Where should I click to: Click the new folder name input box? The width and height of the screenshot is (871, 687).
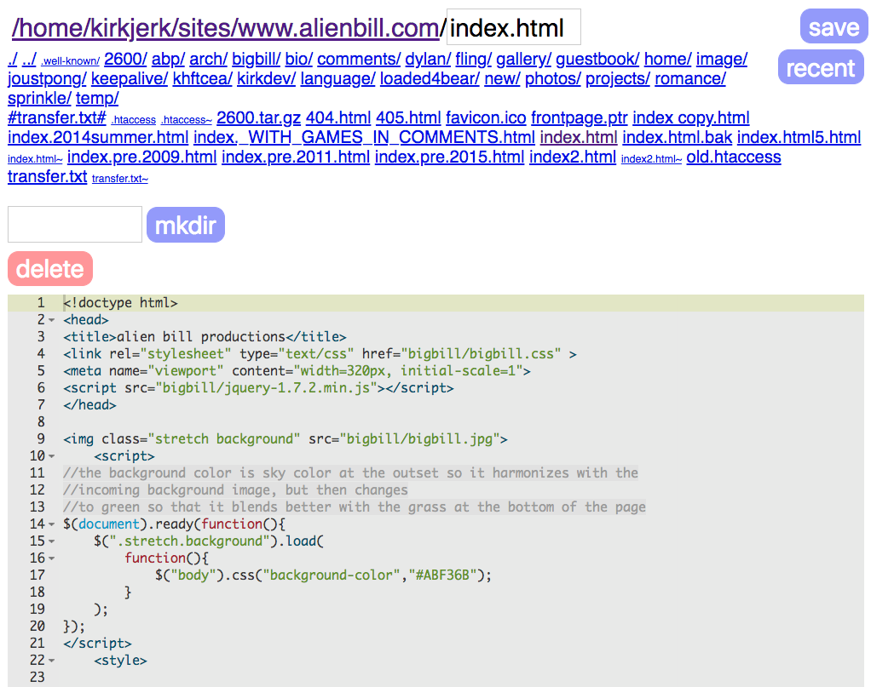(74, 224)
